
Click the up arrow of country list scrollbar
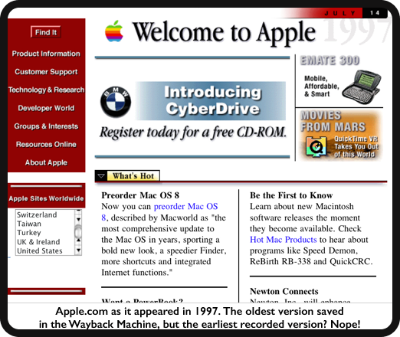[78, 240]
